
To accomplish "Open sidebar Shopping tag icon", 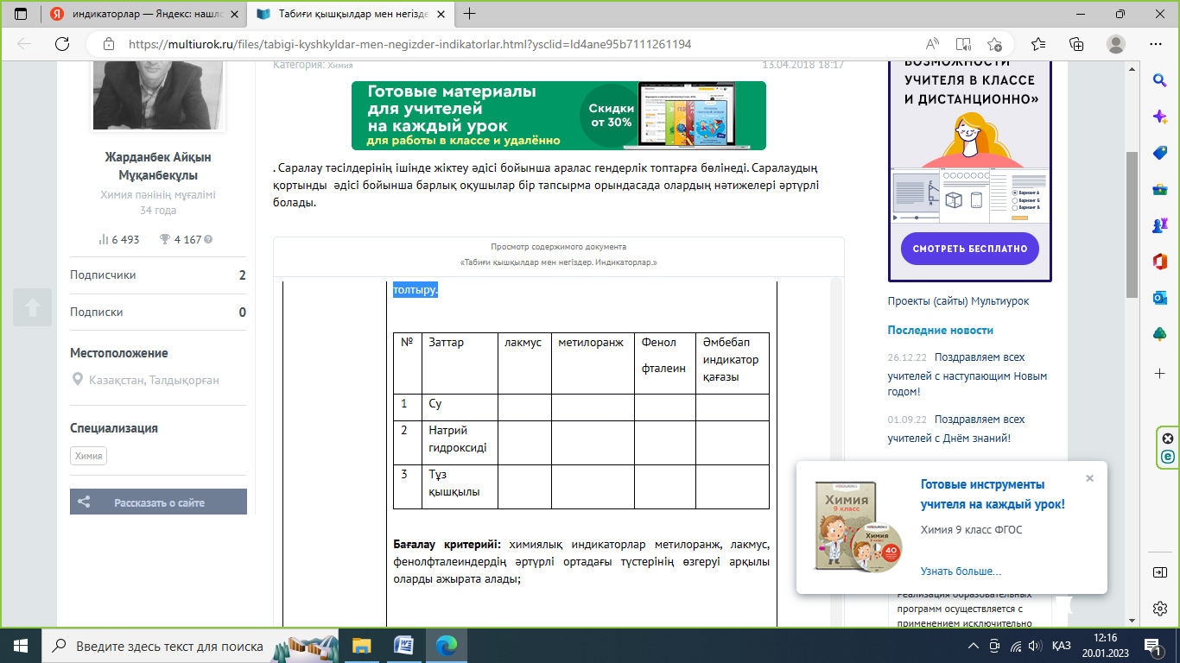I will coord(1160,153).
